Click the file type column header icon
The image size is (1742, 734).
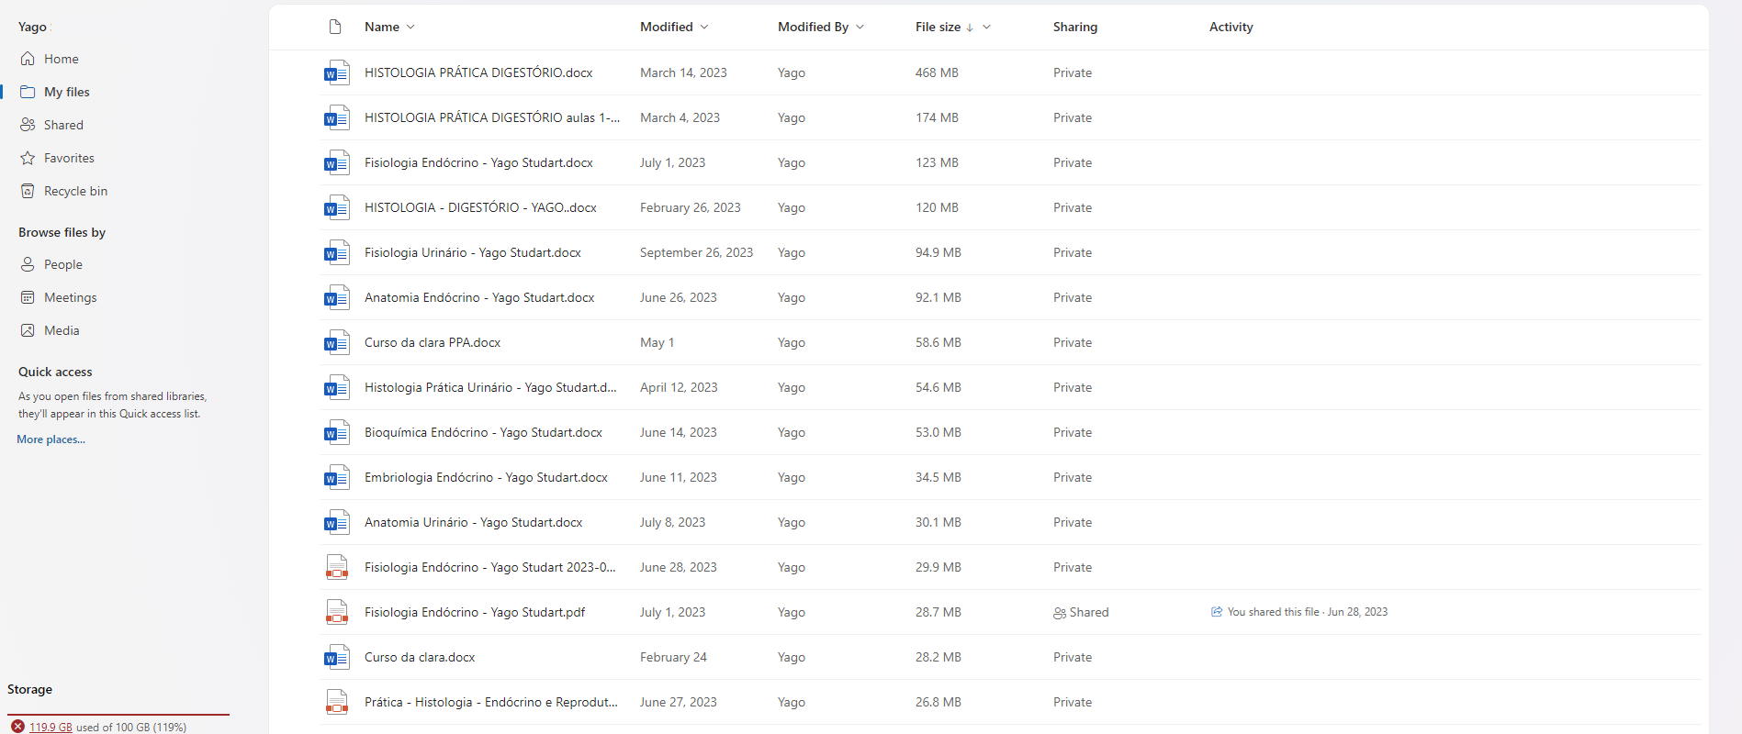click(x=335, y=27)
